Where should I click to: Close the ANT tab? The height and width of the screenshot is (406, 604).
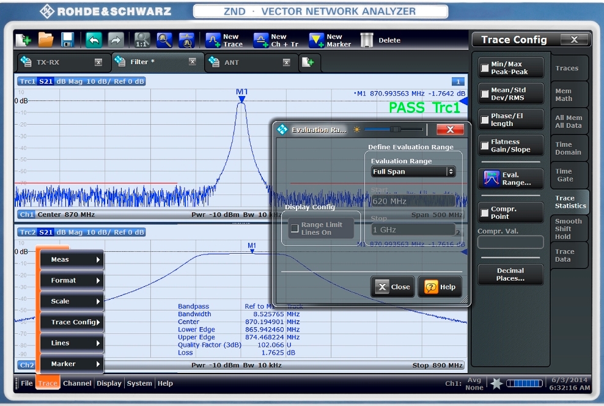point(286,62)
